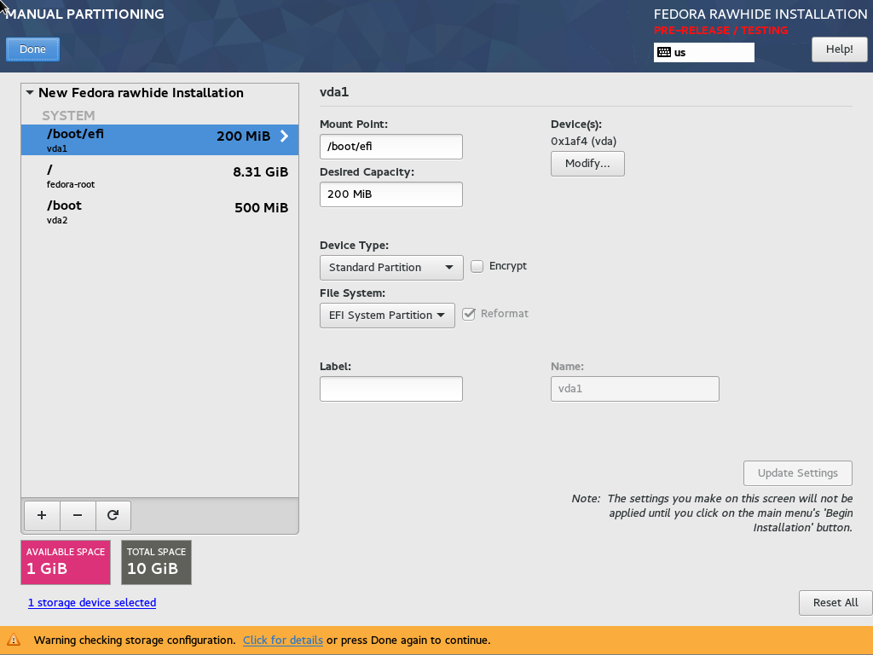Select the / fedora-root mount point
Screen dimensions: 873x655
pyautogui.click(x=159, y=176)
